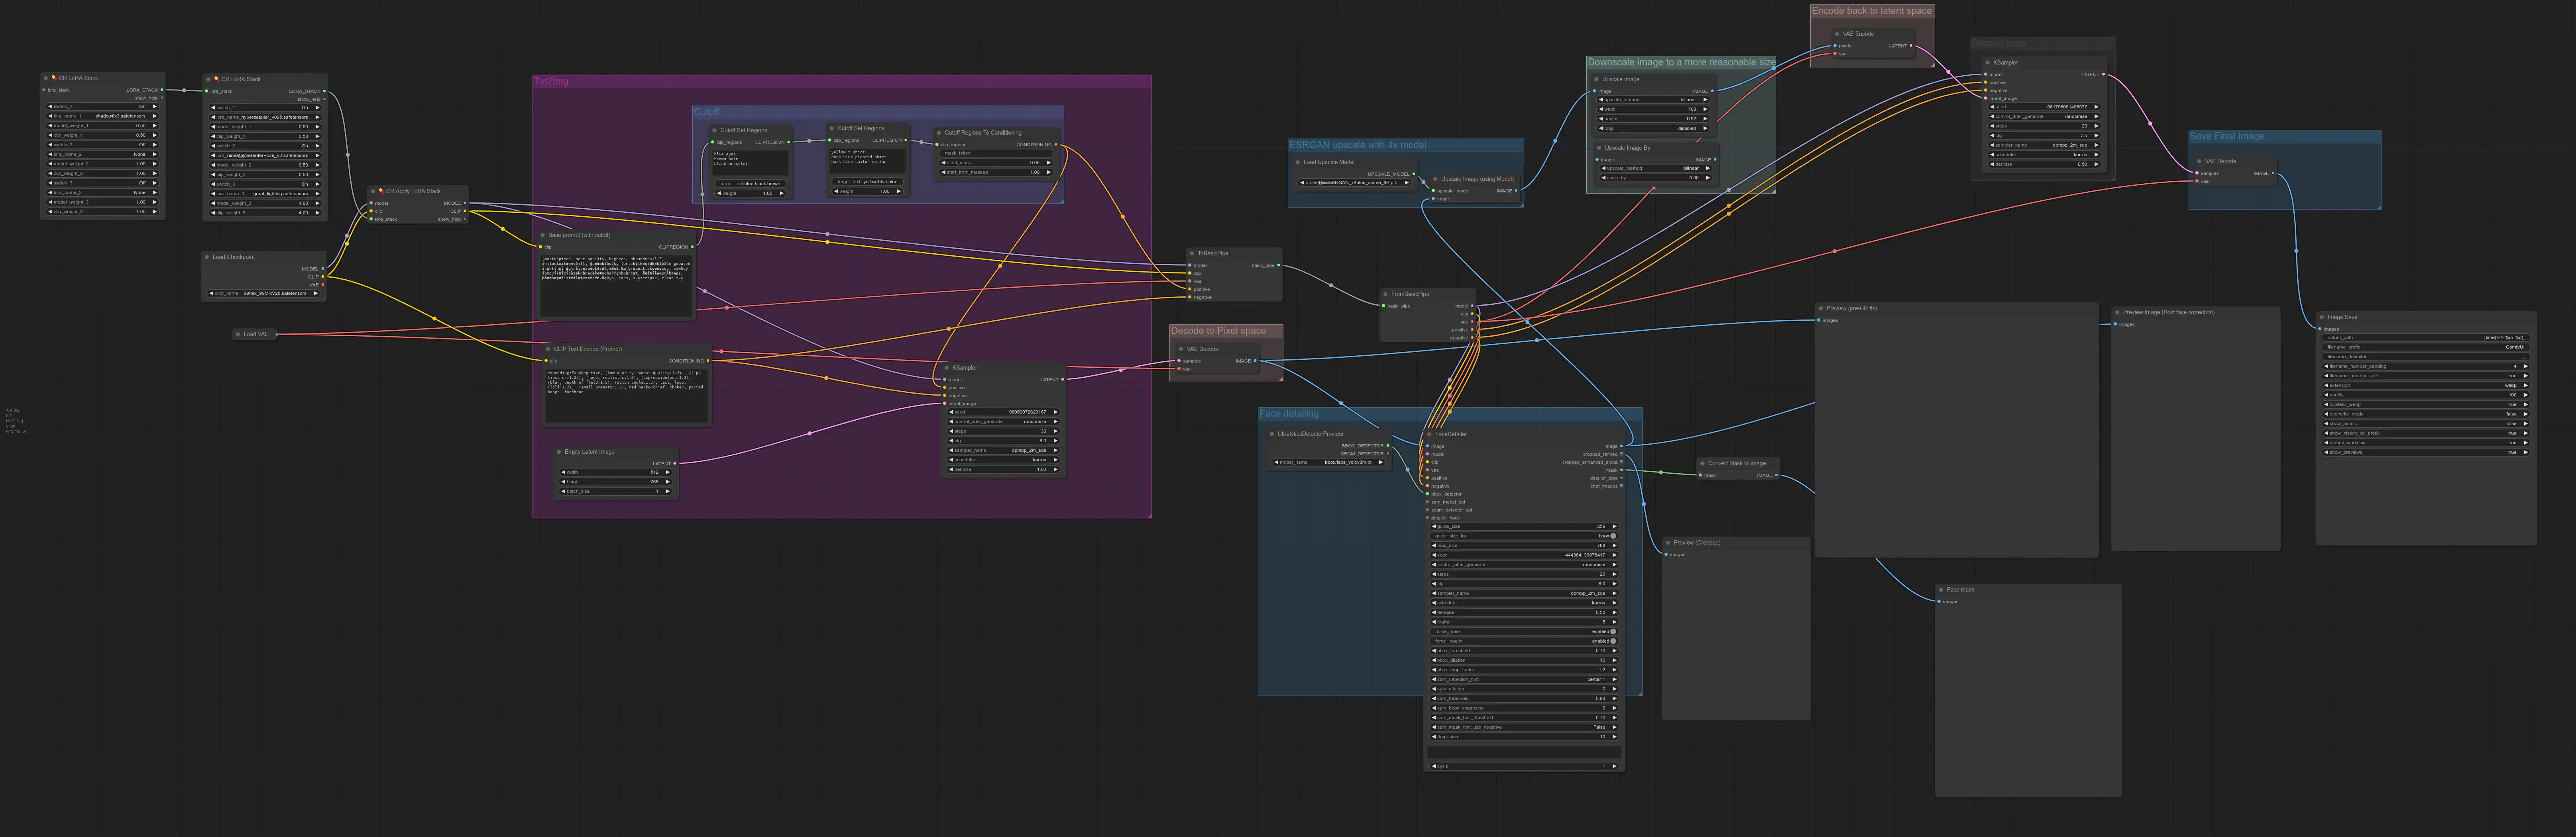Toggle switch_3 On in great_lighting LoRA Stack
2576x837 pixels.
coord(266,184)
